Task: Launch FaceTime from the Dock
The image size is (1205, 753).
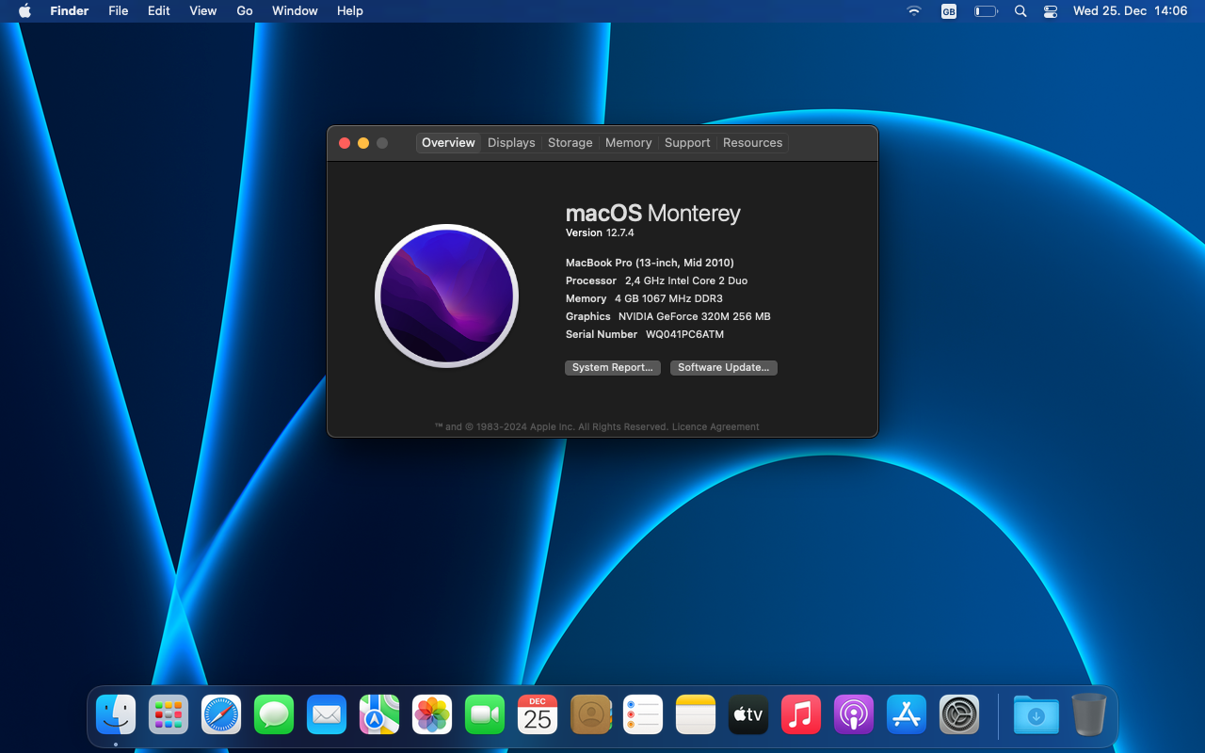Action: [485, 715]
